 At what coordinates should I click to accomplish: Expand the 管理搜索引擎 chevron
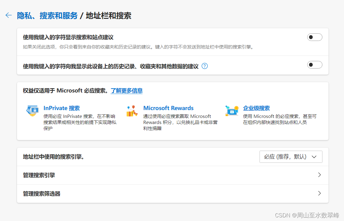pyautogui.click(x=319, y=175)
